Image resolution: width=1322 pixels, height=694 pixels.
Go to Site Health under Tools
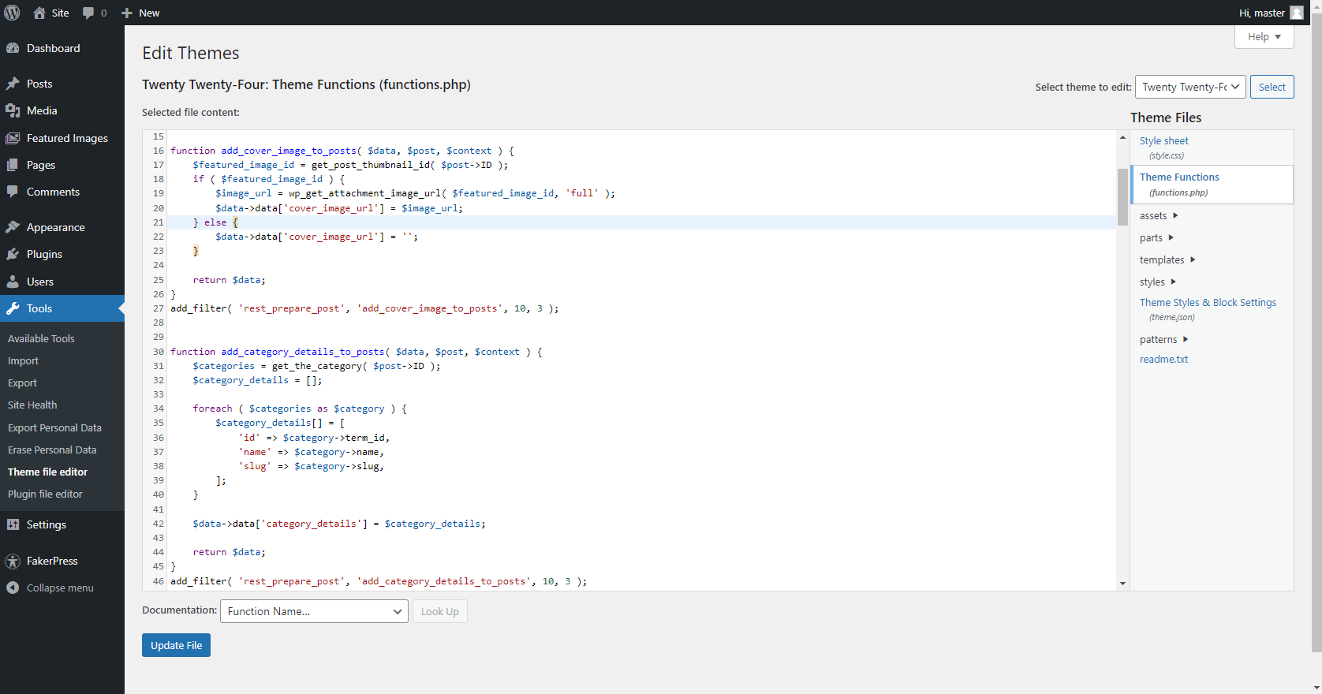32,405
